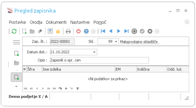Click the EM column header

point(126,69)
